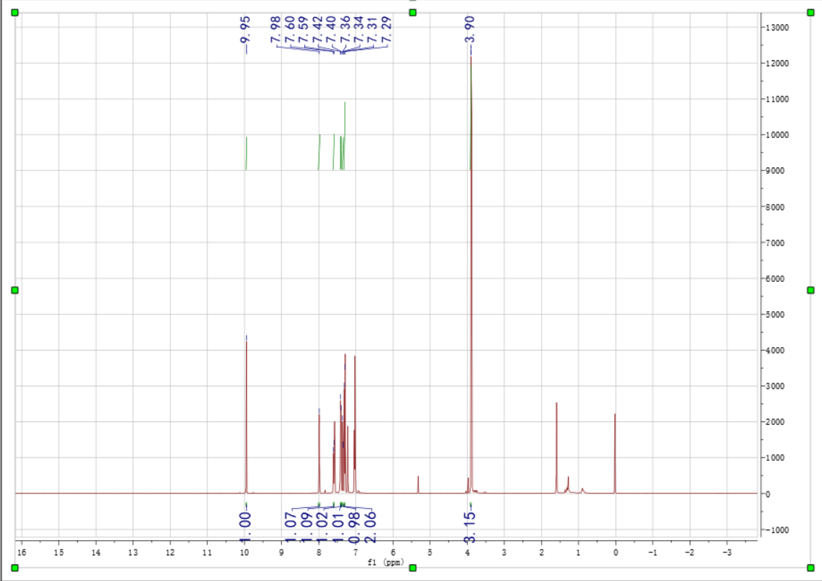The width and height of the screenshot is (822, 581).
Task: Select the right-middle green edge handle
Action: click(x=811, y=290)
